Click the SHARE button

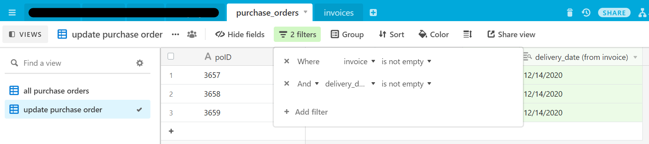point(614,13)
